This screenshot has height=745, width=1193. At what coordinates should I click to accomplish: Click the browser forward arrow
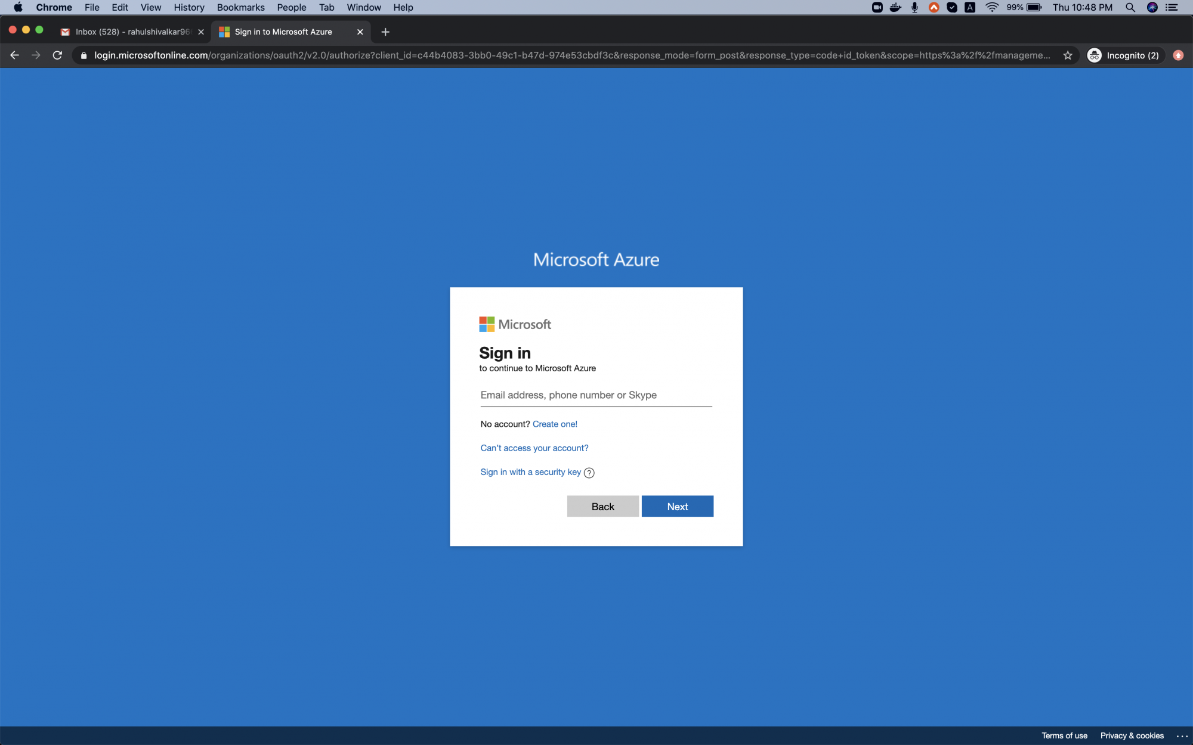tap(36, 55)
